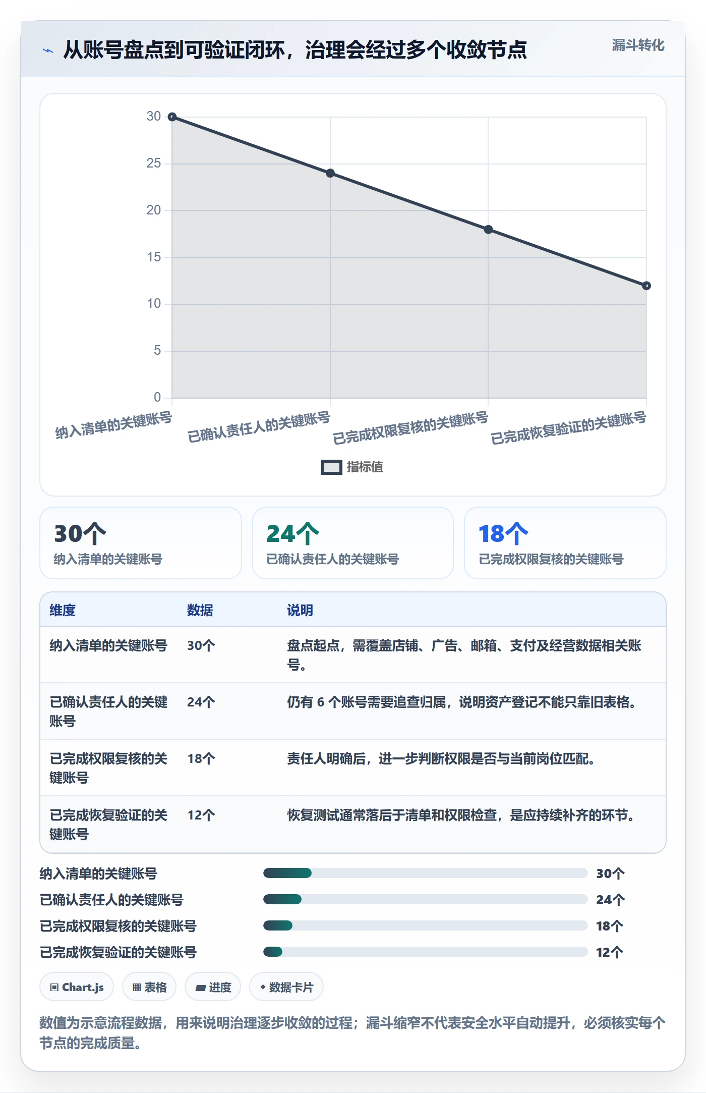Screen dimensions: 706x1093
Task: Click the 漏斗转化 label in header
Action: 638,45
